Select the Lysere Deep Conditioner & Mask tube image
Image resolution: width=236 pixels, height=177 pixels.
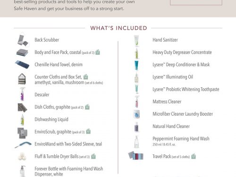click(x=136, y=65)
